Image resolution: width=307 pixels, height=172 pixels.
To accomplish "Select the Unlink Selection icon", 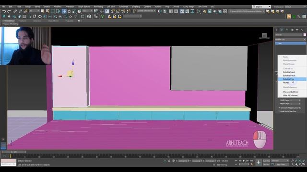I will 20,11.
